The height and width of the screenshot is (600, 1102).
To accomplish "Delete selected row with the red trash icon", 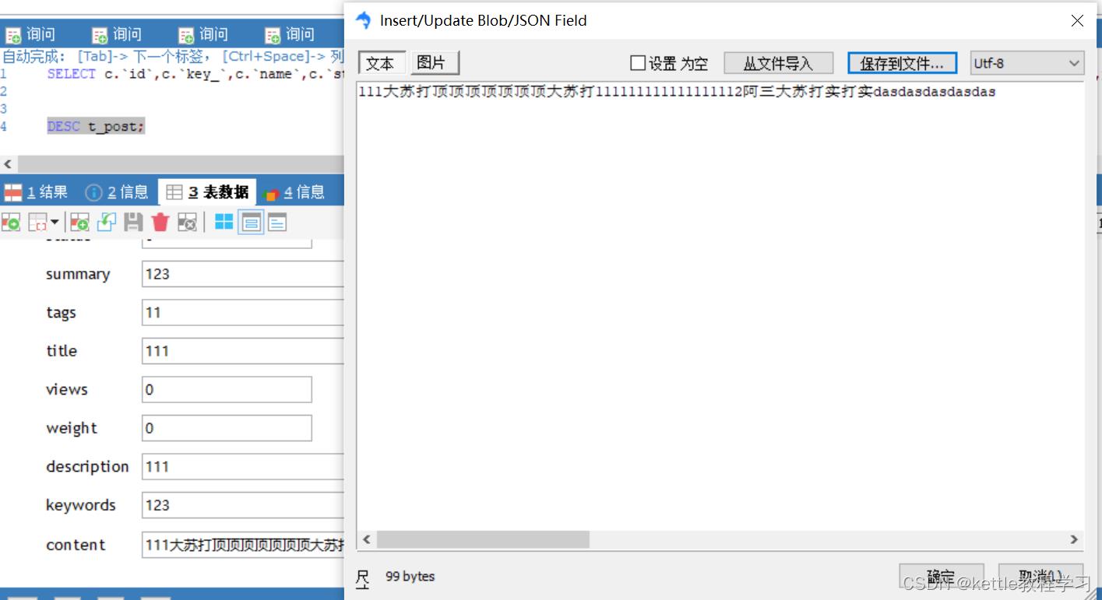I will click(160, 223).
